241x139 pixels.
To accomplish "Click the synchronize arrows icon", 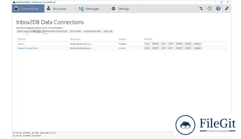I will [x=201, y=8].
